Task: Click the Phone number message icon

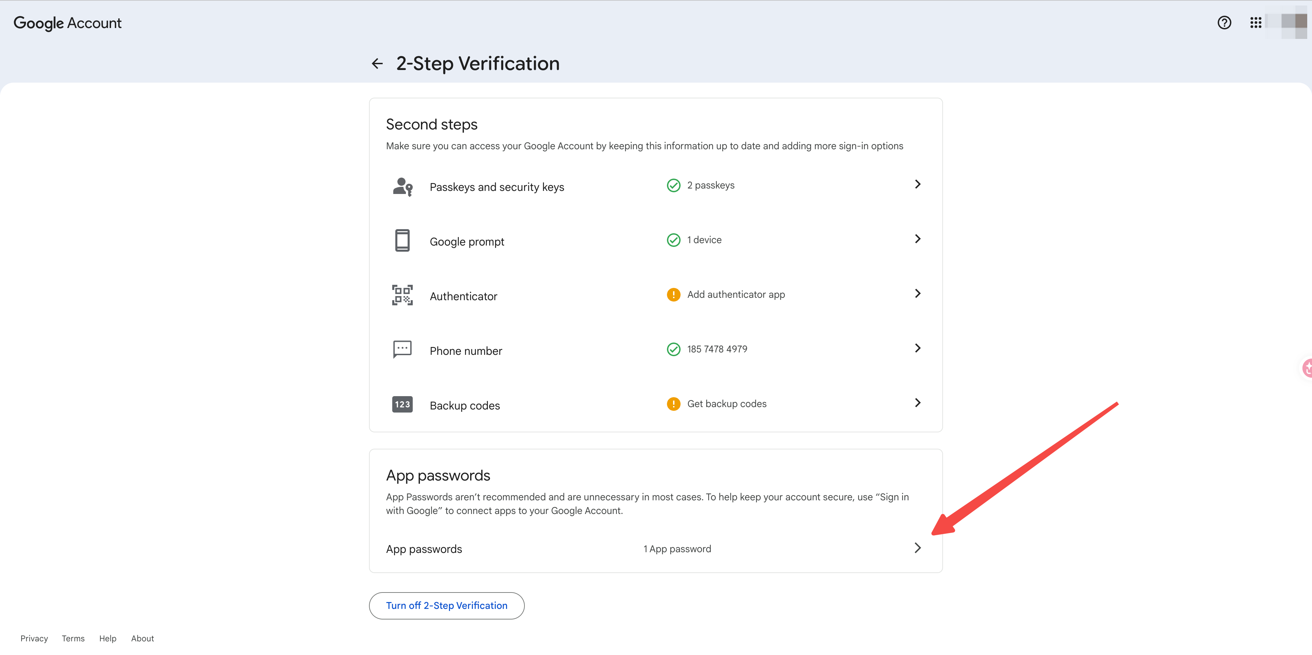Action: pos(402,350)
